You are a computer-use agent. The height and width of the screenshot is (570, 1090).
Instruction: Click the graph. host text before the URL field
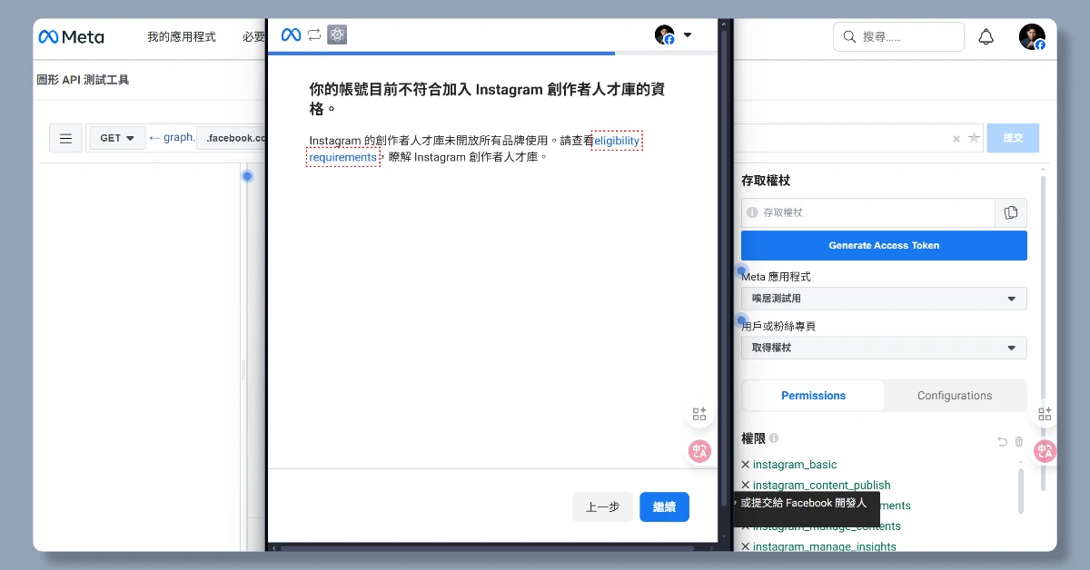click(172, 138)
